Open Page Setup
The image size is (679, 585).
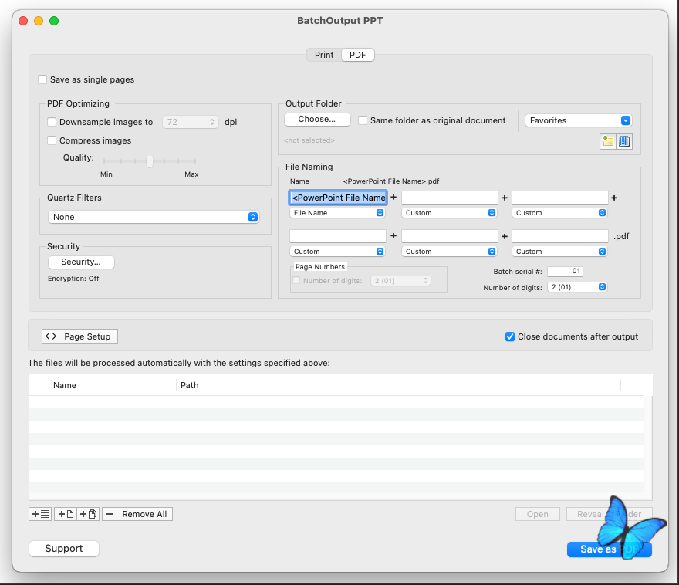coord(79,336)
